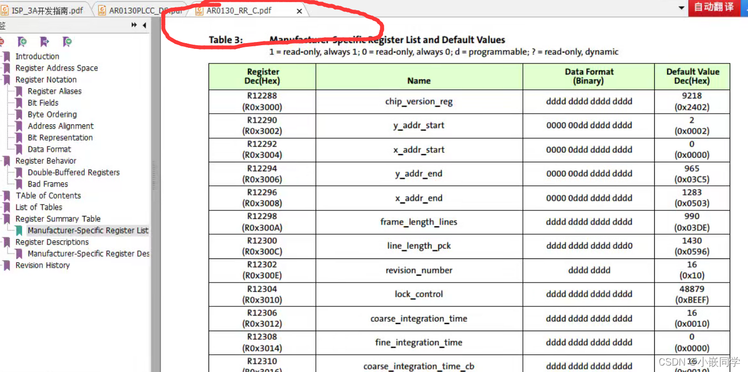Click the frame_length_lines name cell
Image resolution: width=748 pixels, height=372 pixels.
[419, 222]
